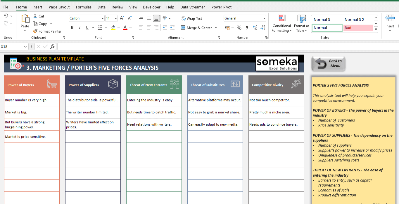Image resolution: width=399 pixels, height=204 pixels.
Task: Click the Back to Menu button
Action: click(x=328, y=63)
